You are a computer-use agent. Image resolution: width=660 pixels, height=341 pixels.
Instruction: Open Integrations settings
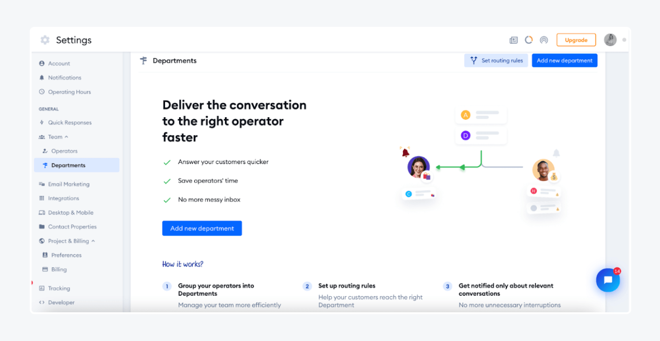point(64,198)
